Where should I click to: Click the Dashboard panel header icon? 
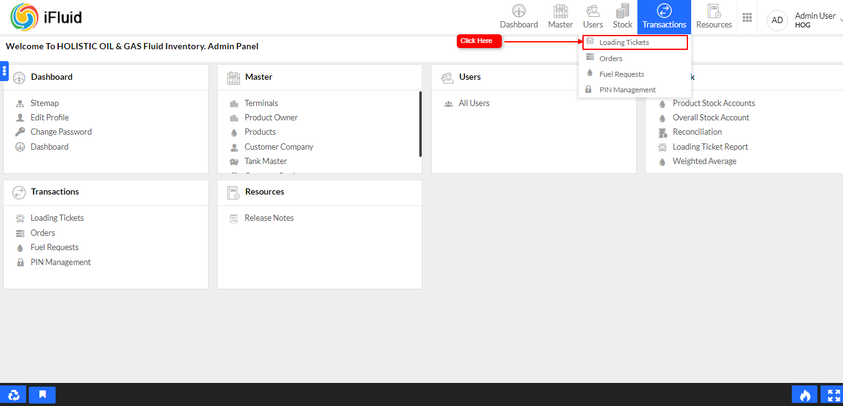[19, 77]
